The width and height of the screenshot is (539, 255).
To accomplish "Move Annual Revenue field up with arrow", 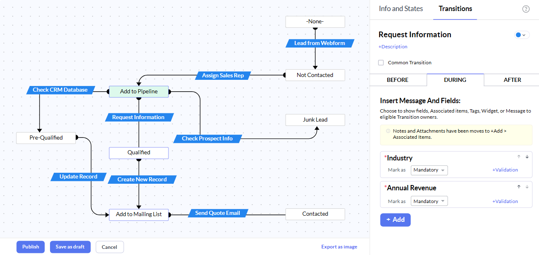I will click(519, 187).
